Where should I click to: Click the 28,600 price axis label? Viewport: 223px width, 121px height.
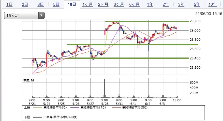195,49
